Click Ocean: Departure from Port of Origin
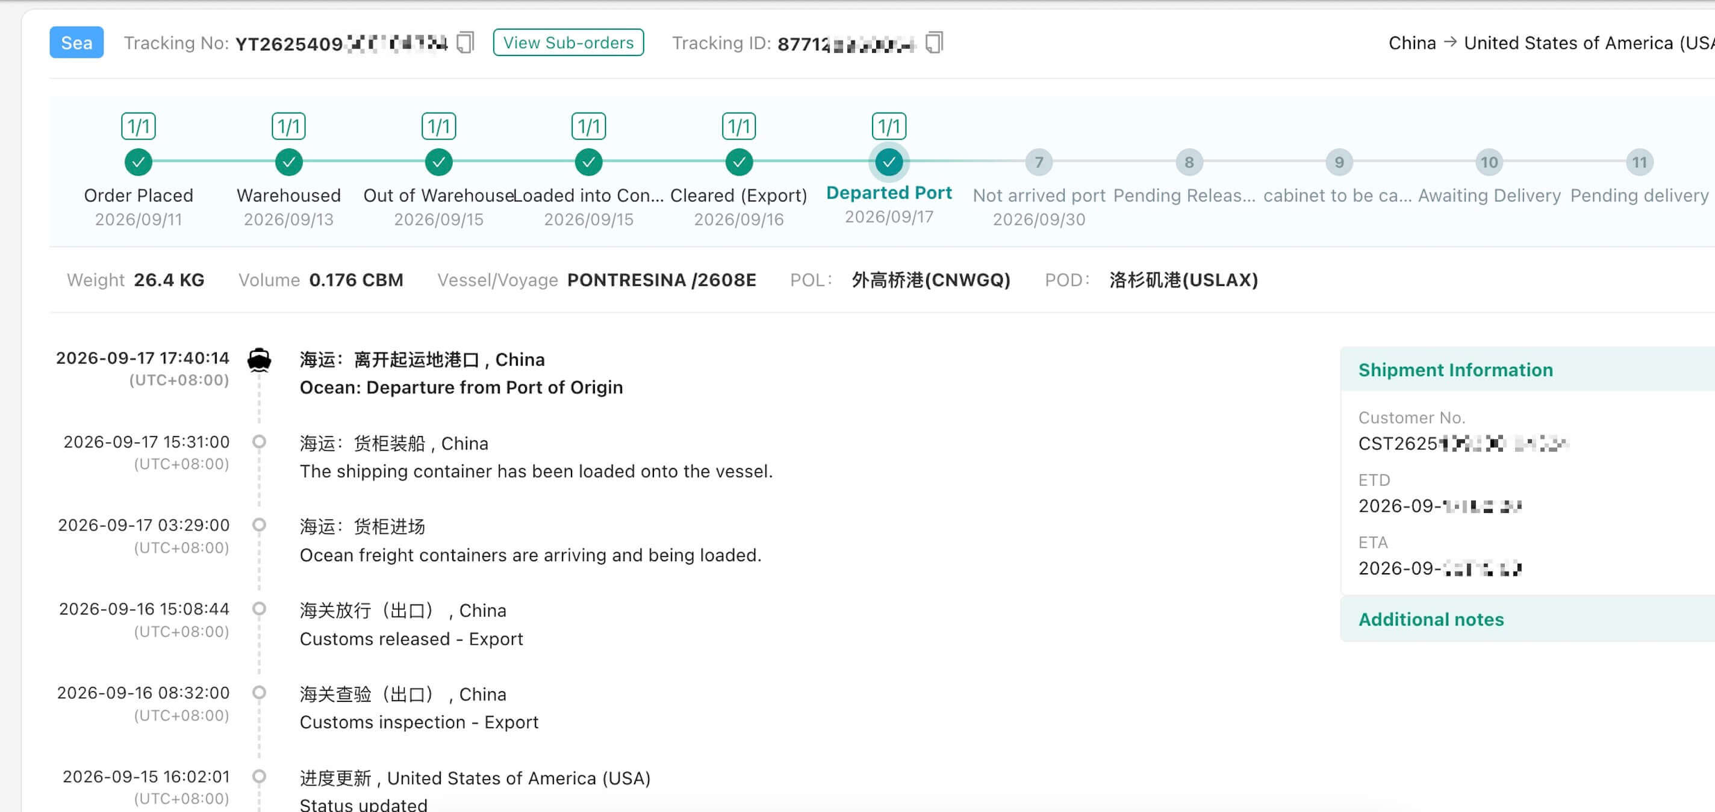The height and width of the screenshot is (812, 1715). point(461,388)
